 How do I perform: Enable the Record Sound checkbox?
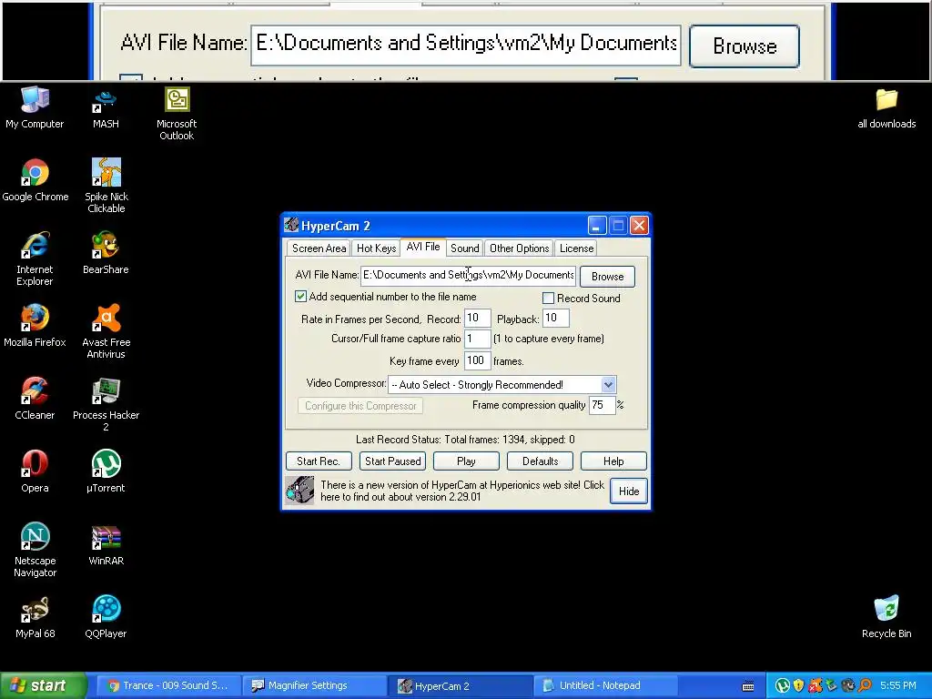(x=548, y=298)
